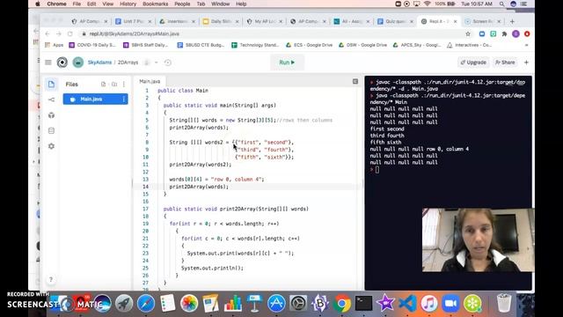Click the repl.it address bar URL
The height and width of the screenshot is (317, 563).
[x=135, y=33]
